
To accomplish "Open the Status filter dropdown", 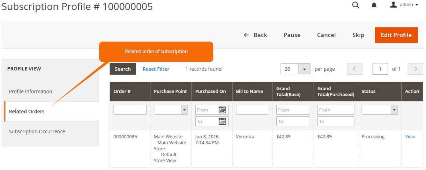I will tap(394, 110).
